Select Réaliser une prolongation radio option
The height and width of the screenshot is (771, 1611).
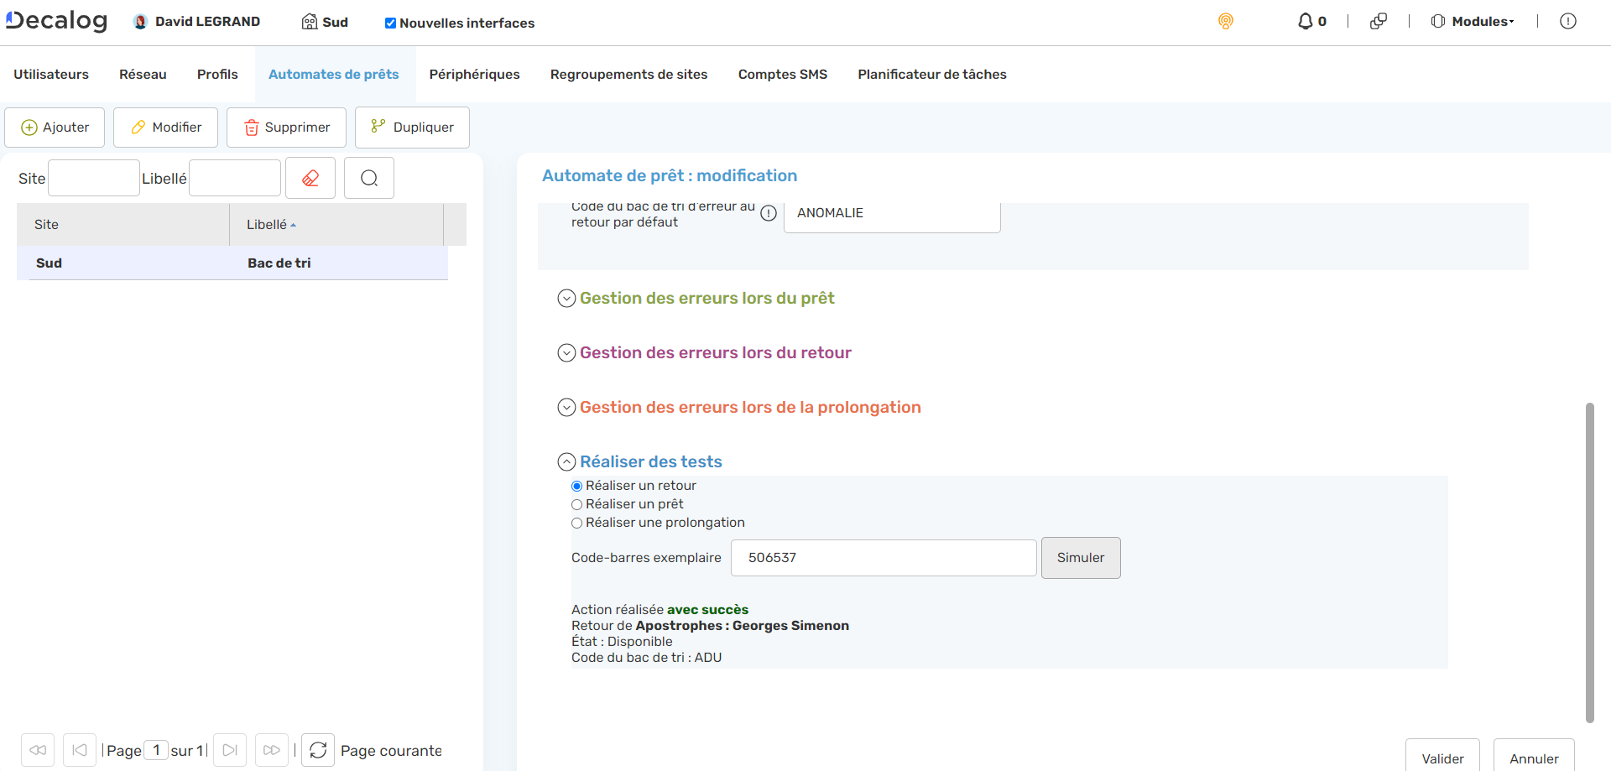click(x=577, y=523)
